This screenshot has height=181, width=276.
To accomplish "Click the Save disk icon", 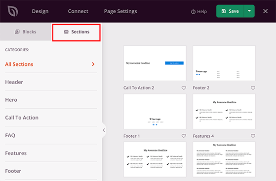I will 224,11.
